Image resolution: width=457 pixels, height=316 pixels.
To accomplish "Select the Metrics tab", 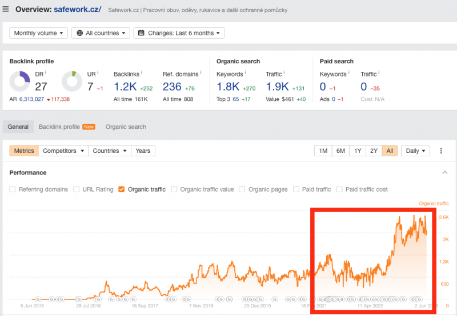I will [x=24, y=151].
